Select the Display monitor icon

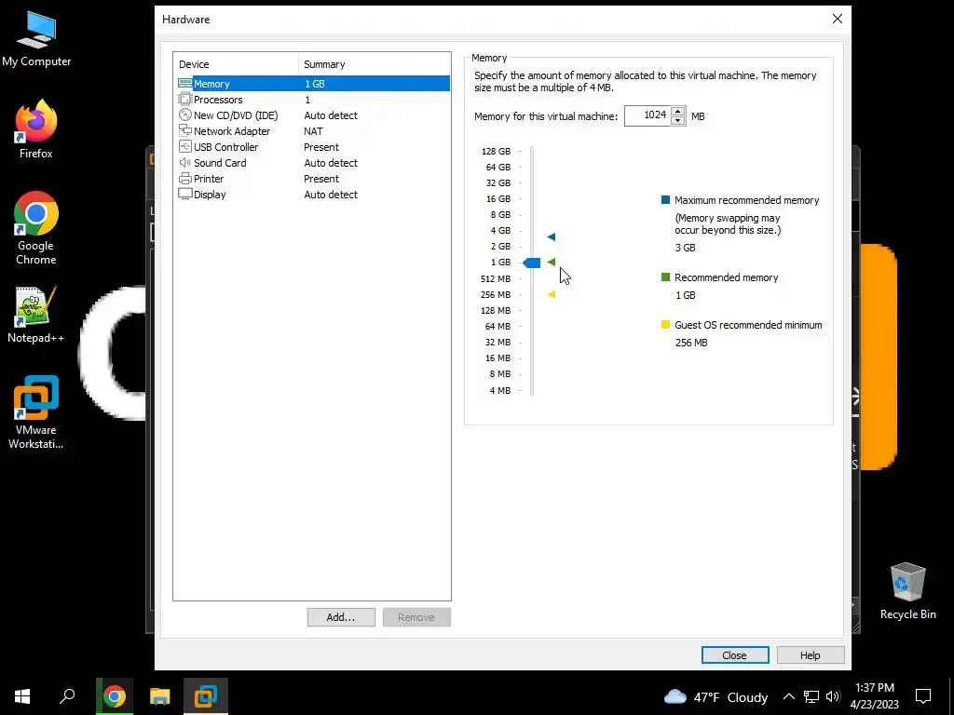click(x=185, y=194)
